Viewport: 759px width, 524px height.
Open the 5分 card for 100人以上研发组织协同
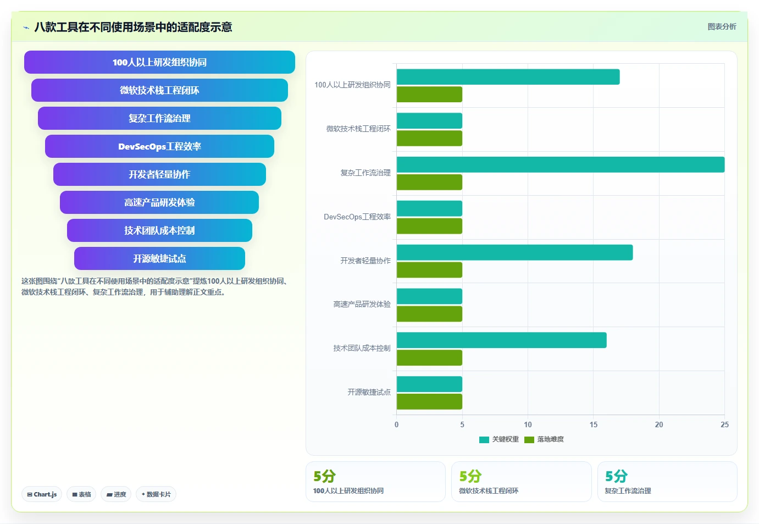[x=375, y=482]
